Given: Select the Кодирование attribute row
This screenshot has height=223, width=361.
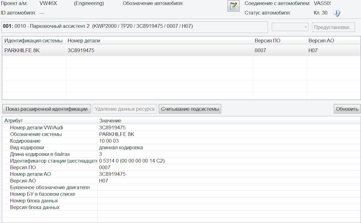Looking at the screenshot, I should (181, 141).
